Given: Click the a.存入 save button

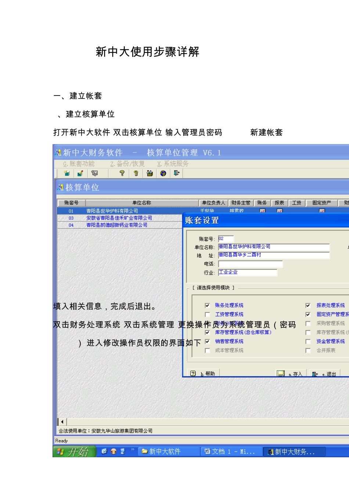Looking at the screenshot, I should coord(290,373).
